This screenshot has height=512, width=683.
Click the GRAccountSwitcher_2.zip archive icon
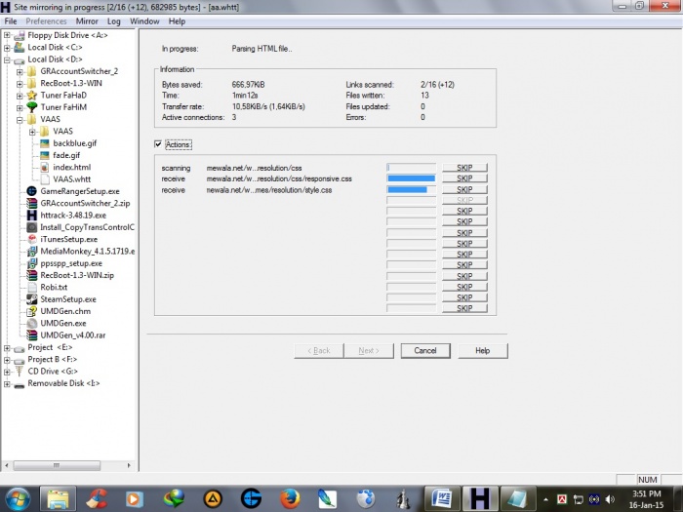[x=32, y=203]
